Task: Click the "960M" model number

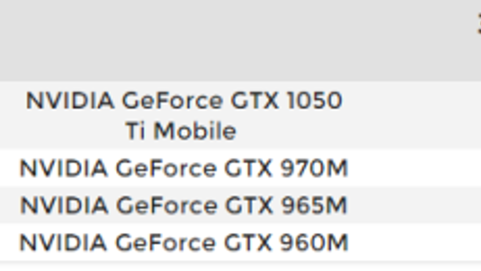Action: [x=314, y=243]
